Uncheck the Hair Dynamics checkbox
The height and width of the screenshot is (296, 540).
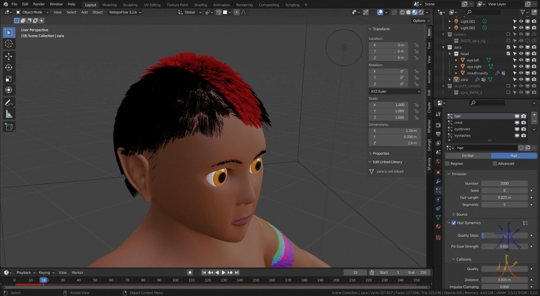[x=454, y=223]
